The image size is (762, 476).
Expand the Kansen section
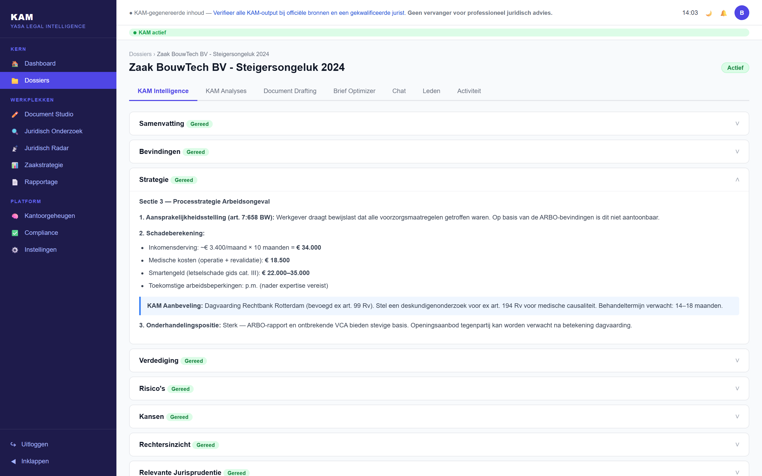[x=439, y=416]
